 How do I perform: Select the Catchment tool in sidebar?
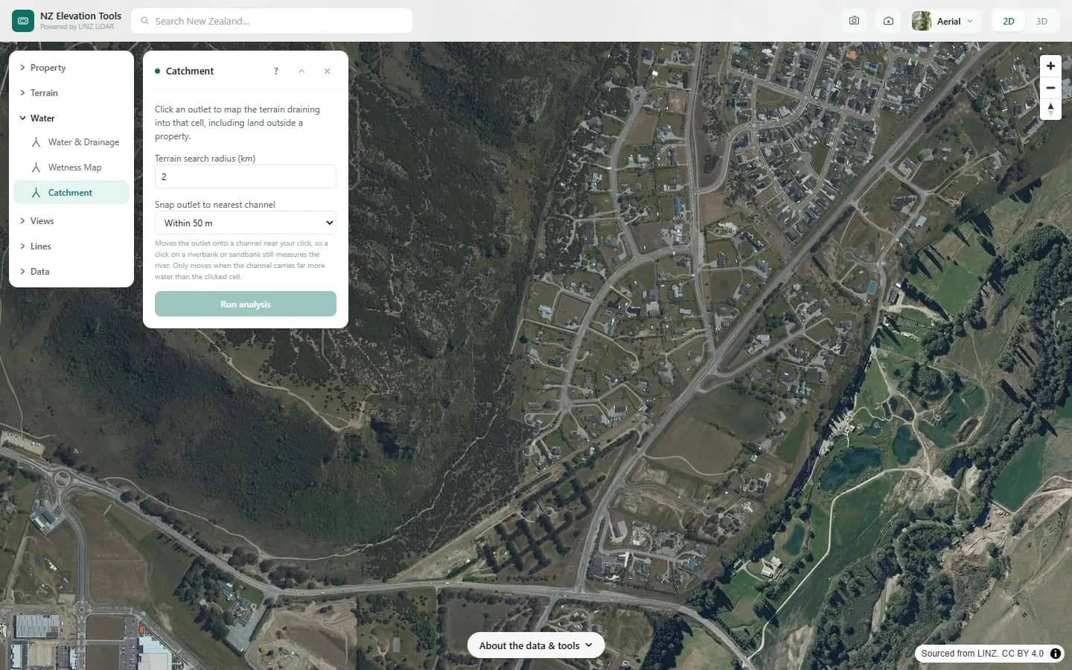[x=71, y=193]
